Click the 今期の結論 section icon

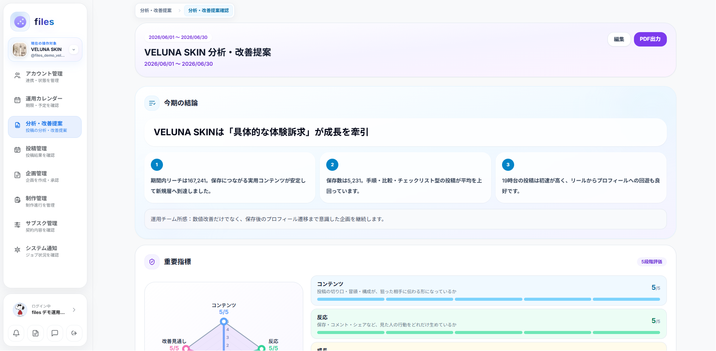pyautogui.click(x=152, y=103)
